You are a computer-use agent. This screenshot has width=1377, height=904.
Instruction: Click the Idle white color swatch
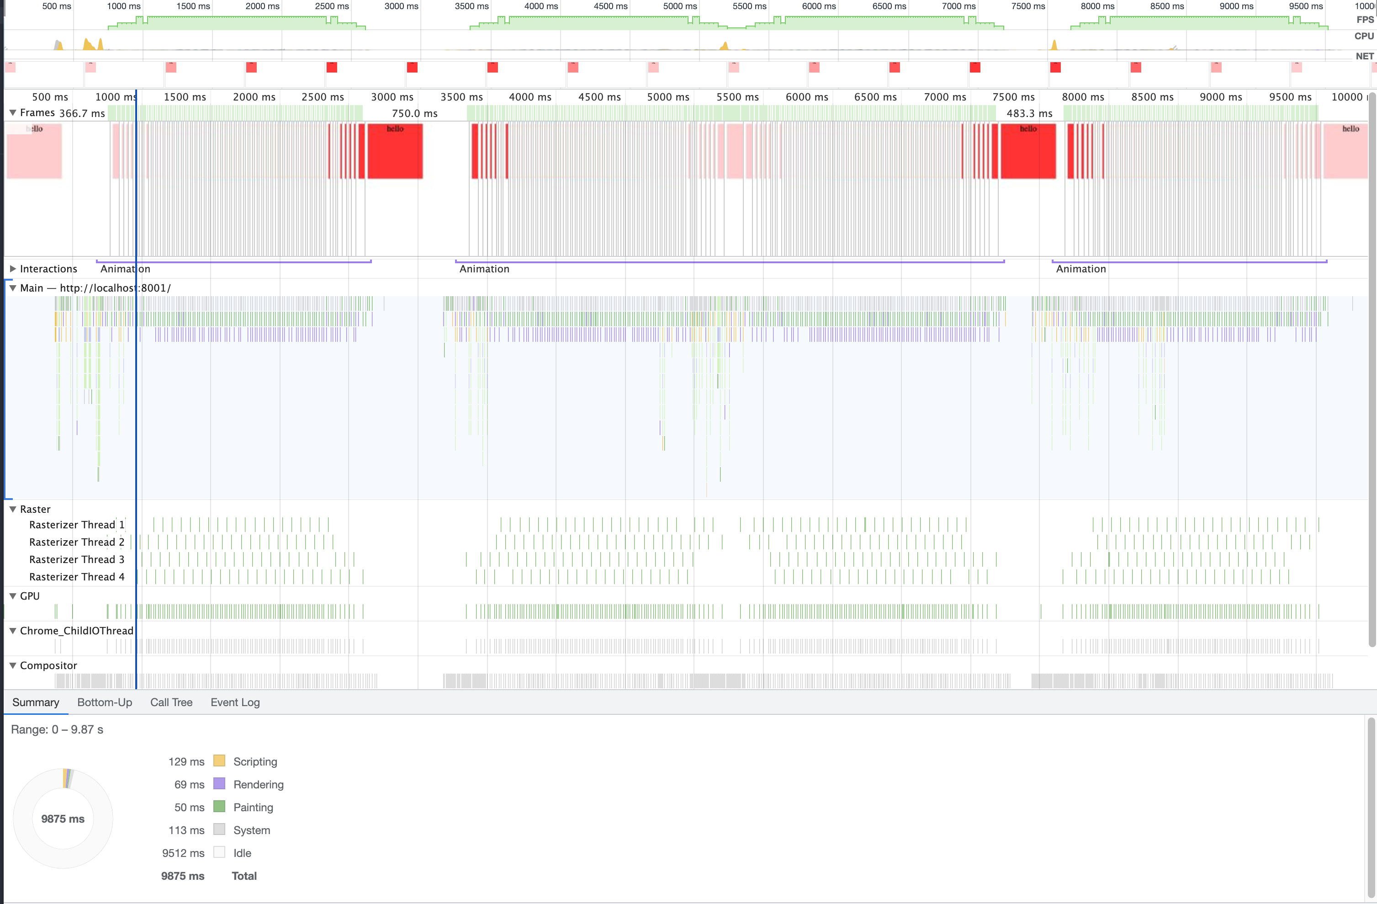coord(219,852)
